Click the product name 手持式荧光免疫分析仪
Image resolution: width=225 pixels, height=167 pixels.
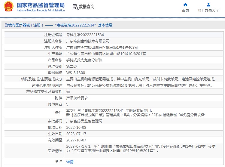[84, 60]
